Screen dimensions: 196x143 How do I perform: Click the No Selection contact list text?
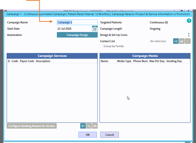[x=158, y=41]
